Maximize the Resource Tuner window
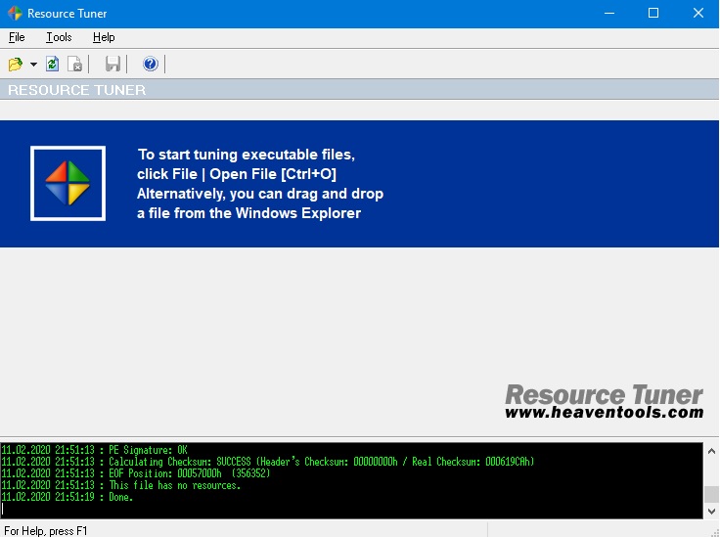Image resolution: width=720 pixels, height=537 pixels. click(x=652, y=13)
